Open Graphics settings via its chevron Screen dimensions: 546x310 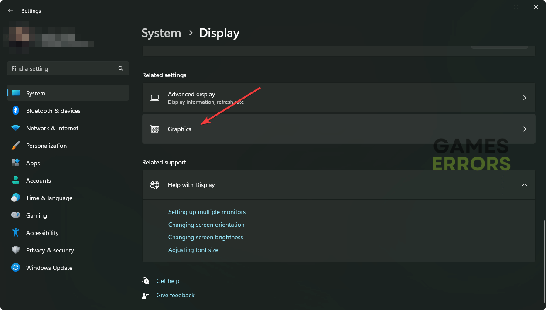[x=524, y=129]
